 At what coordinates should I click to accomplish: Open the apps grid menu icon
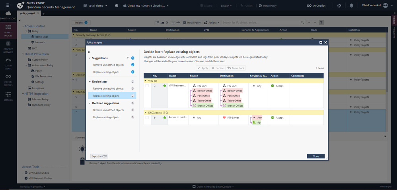(x=8, y=5)
